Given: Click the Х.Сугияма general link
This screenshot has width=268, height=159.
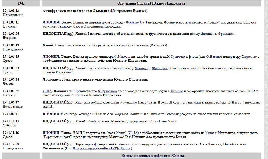Looking at the screenshot, I should coord(176,57).
